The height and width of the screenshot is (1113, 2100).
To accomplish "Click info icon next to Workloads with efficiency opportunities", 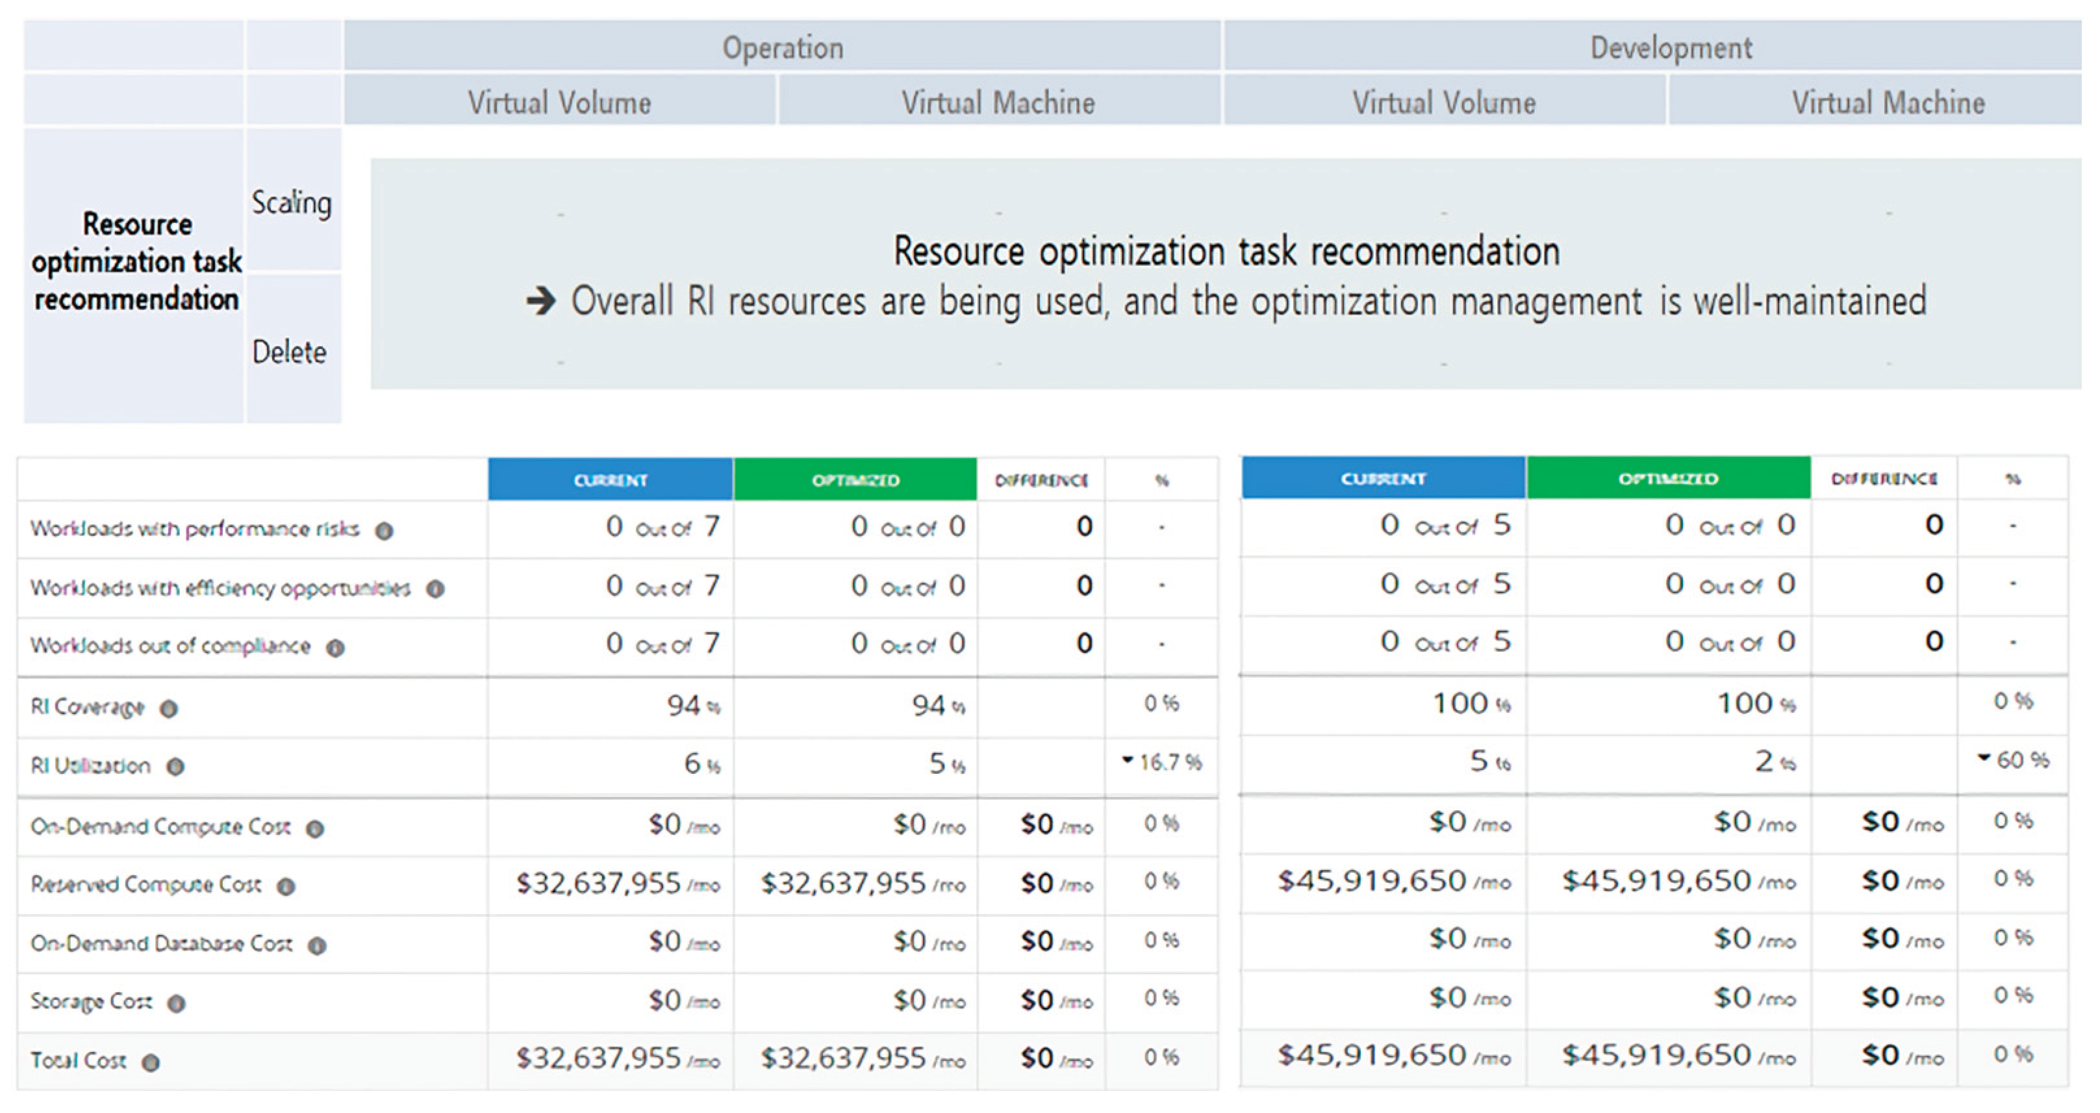I will pos(435,589).
